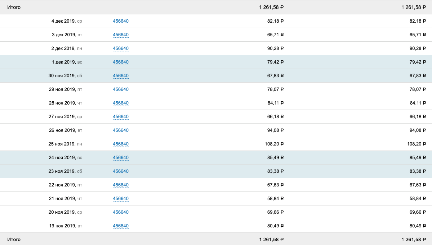The height and width of the screenshot is (245, 432).
Task: Open link 456640 for 23 ноя 2019
Action: tap(121, 171)
